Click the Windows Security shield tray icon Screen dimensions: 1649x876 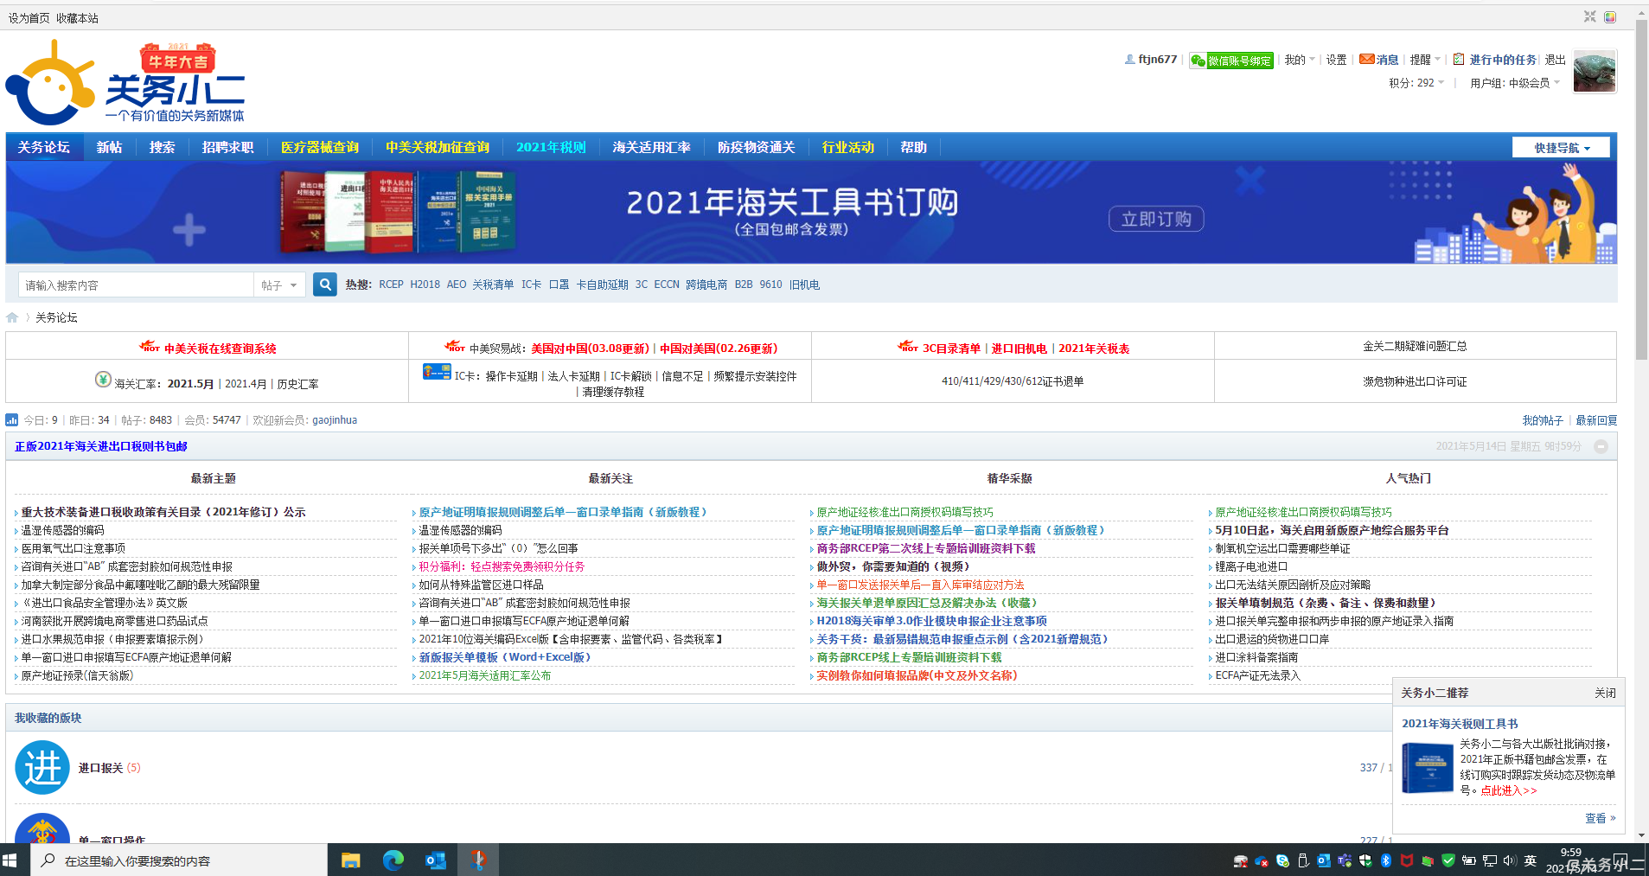[x=1365, y=860]
